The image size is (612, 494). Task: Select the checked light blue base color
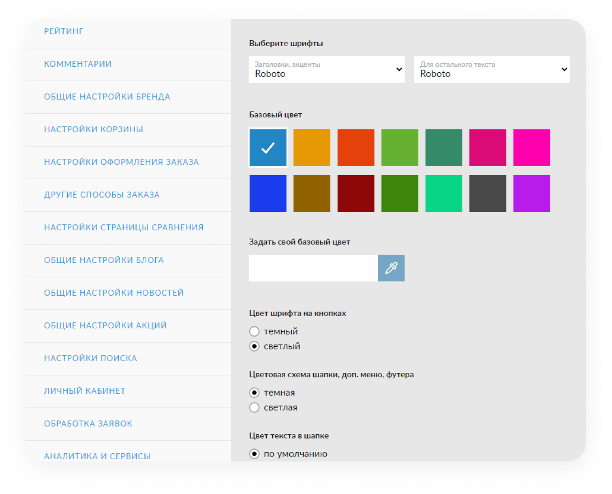point(268,148)
